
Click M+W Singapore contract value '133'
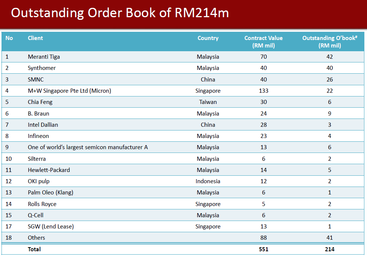coord(264,90)
